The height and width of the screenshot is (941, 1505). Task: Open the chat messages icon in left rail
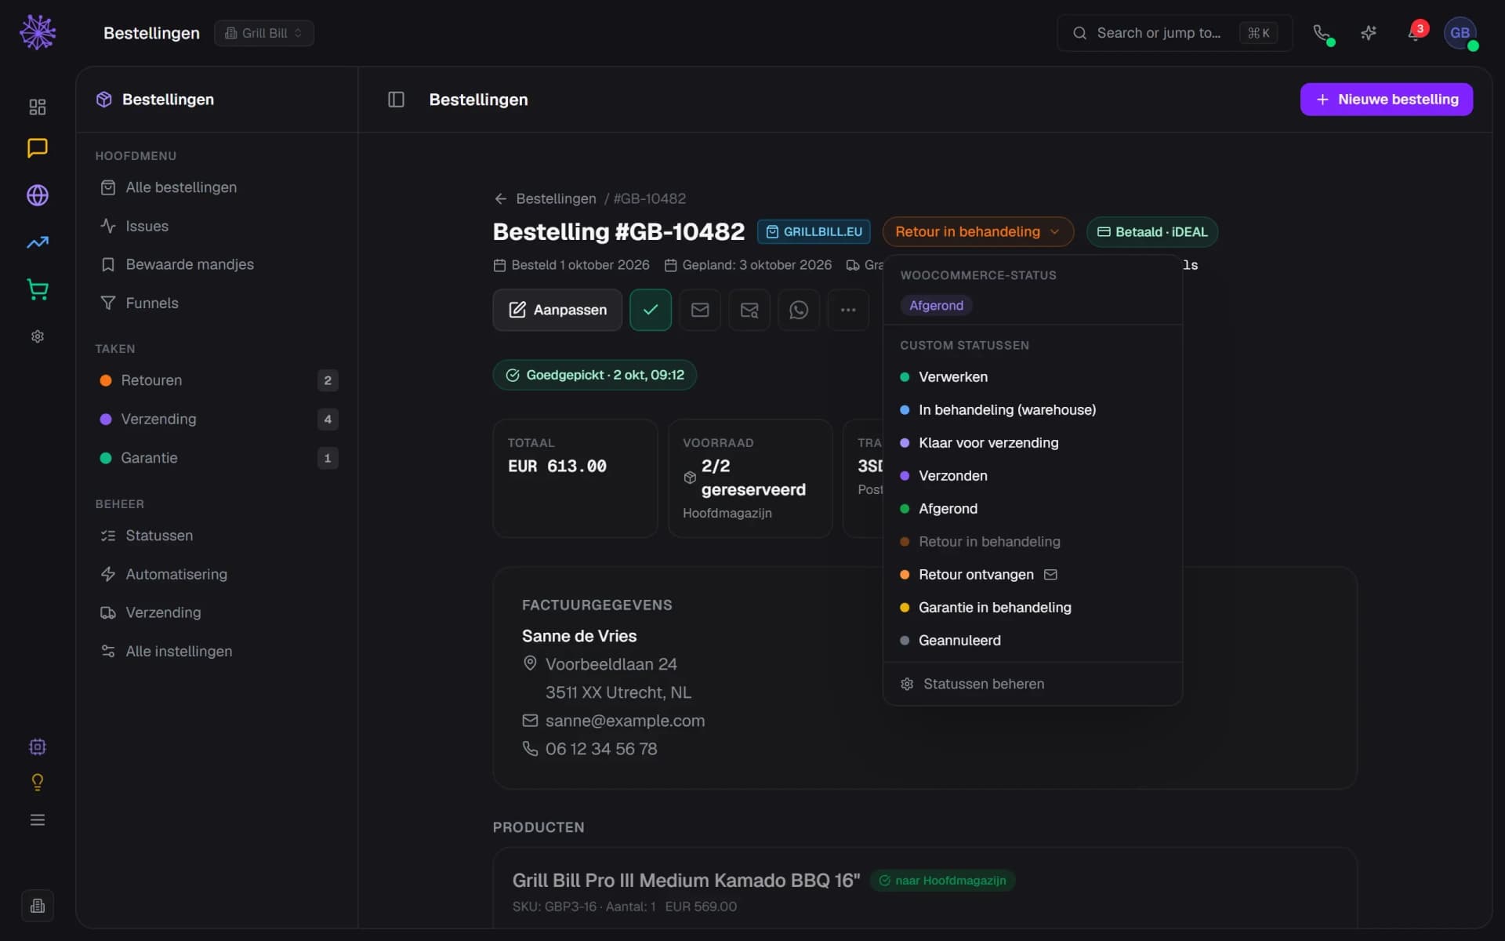(38, 148)
